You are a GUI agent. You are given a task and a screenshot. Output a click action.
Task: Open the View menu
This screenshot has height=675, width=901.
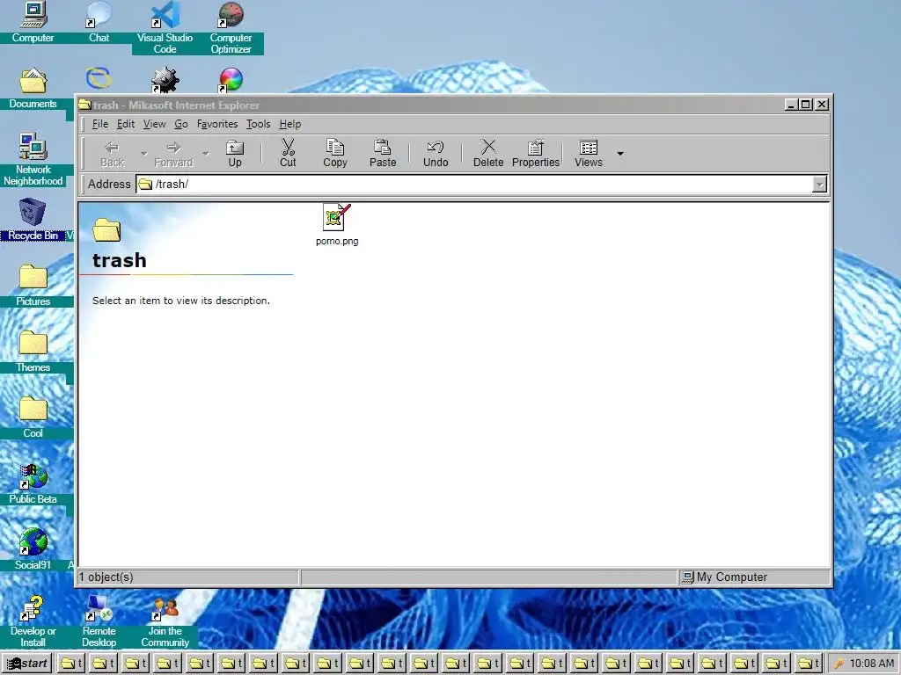click(154, 124)
